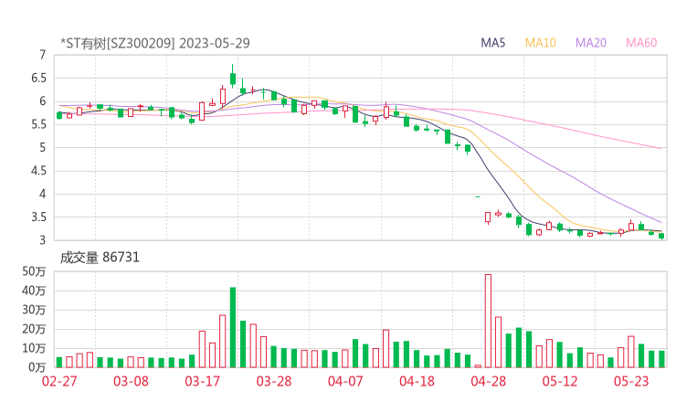The width and height of the screenshot is (676, 402).
Task: Click the 4.5 price axis label
Action: (x=38, y=171)
